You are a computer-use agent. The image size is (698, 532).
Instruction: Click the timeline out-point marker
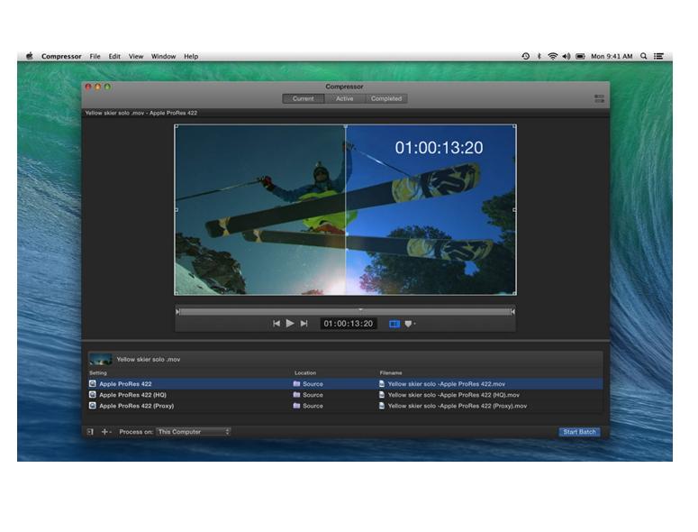pyautogui.click(x=512, y=312)
